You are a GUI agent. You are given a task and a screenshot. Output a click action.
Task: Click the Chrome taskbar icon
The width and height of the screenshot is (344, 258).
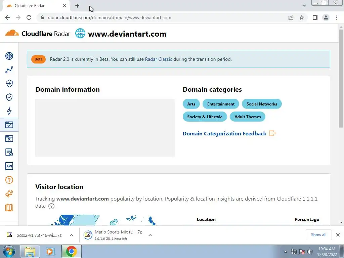coord(71,251)
